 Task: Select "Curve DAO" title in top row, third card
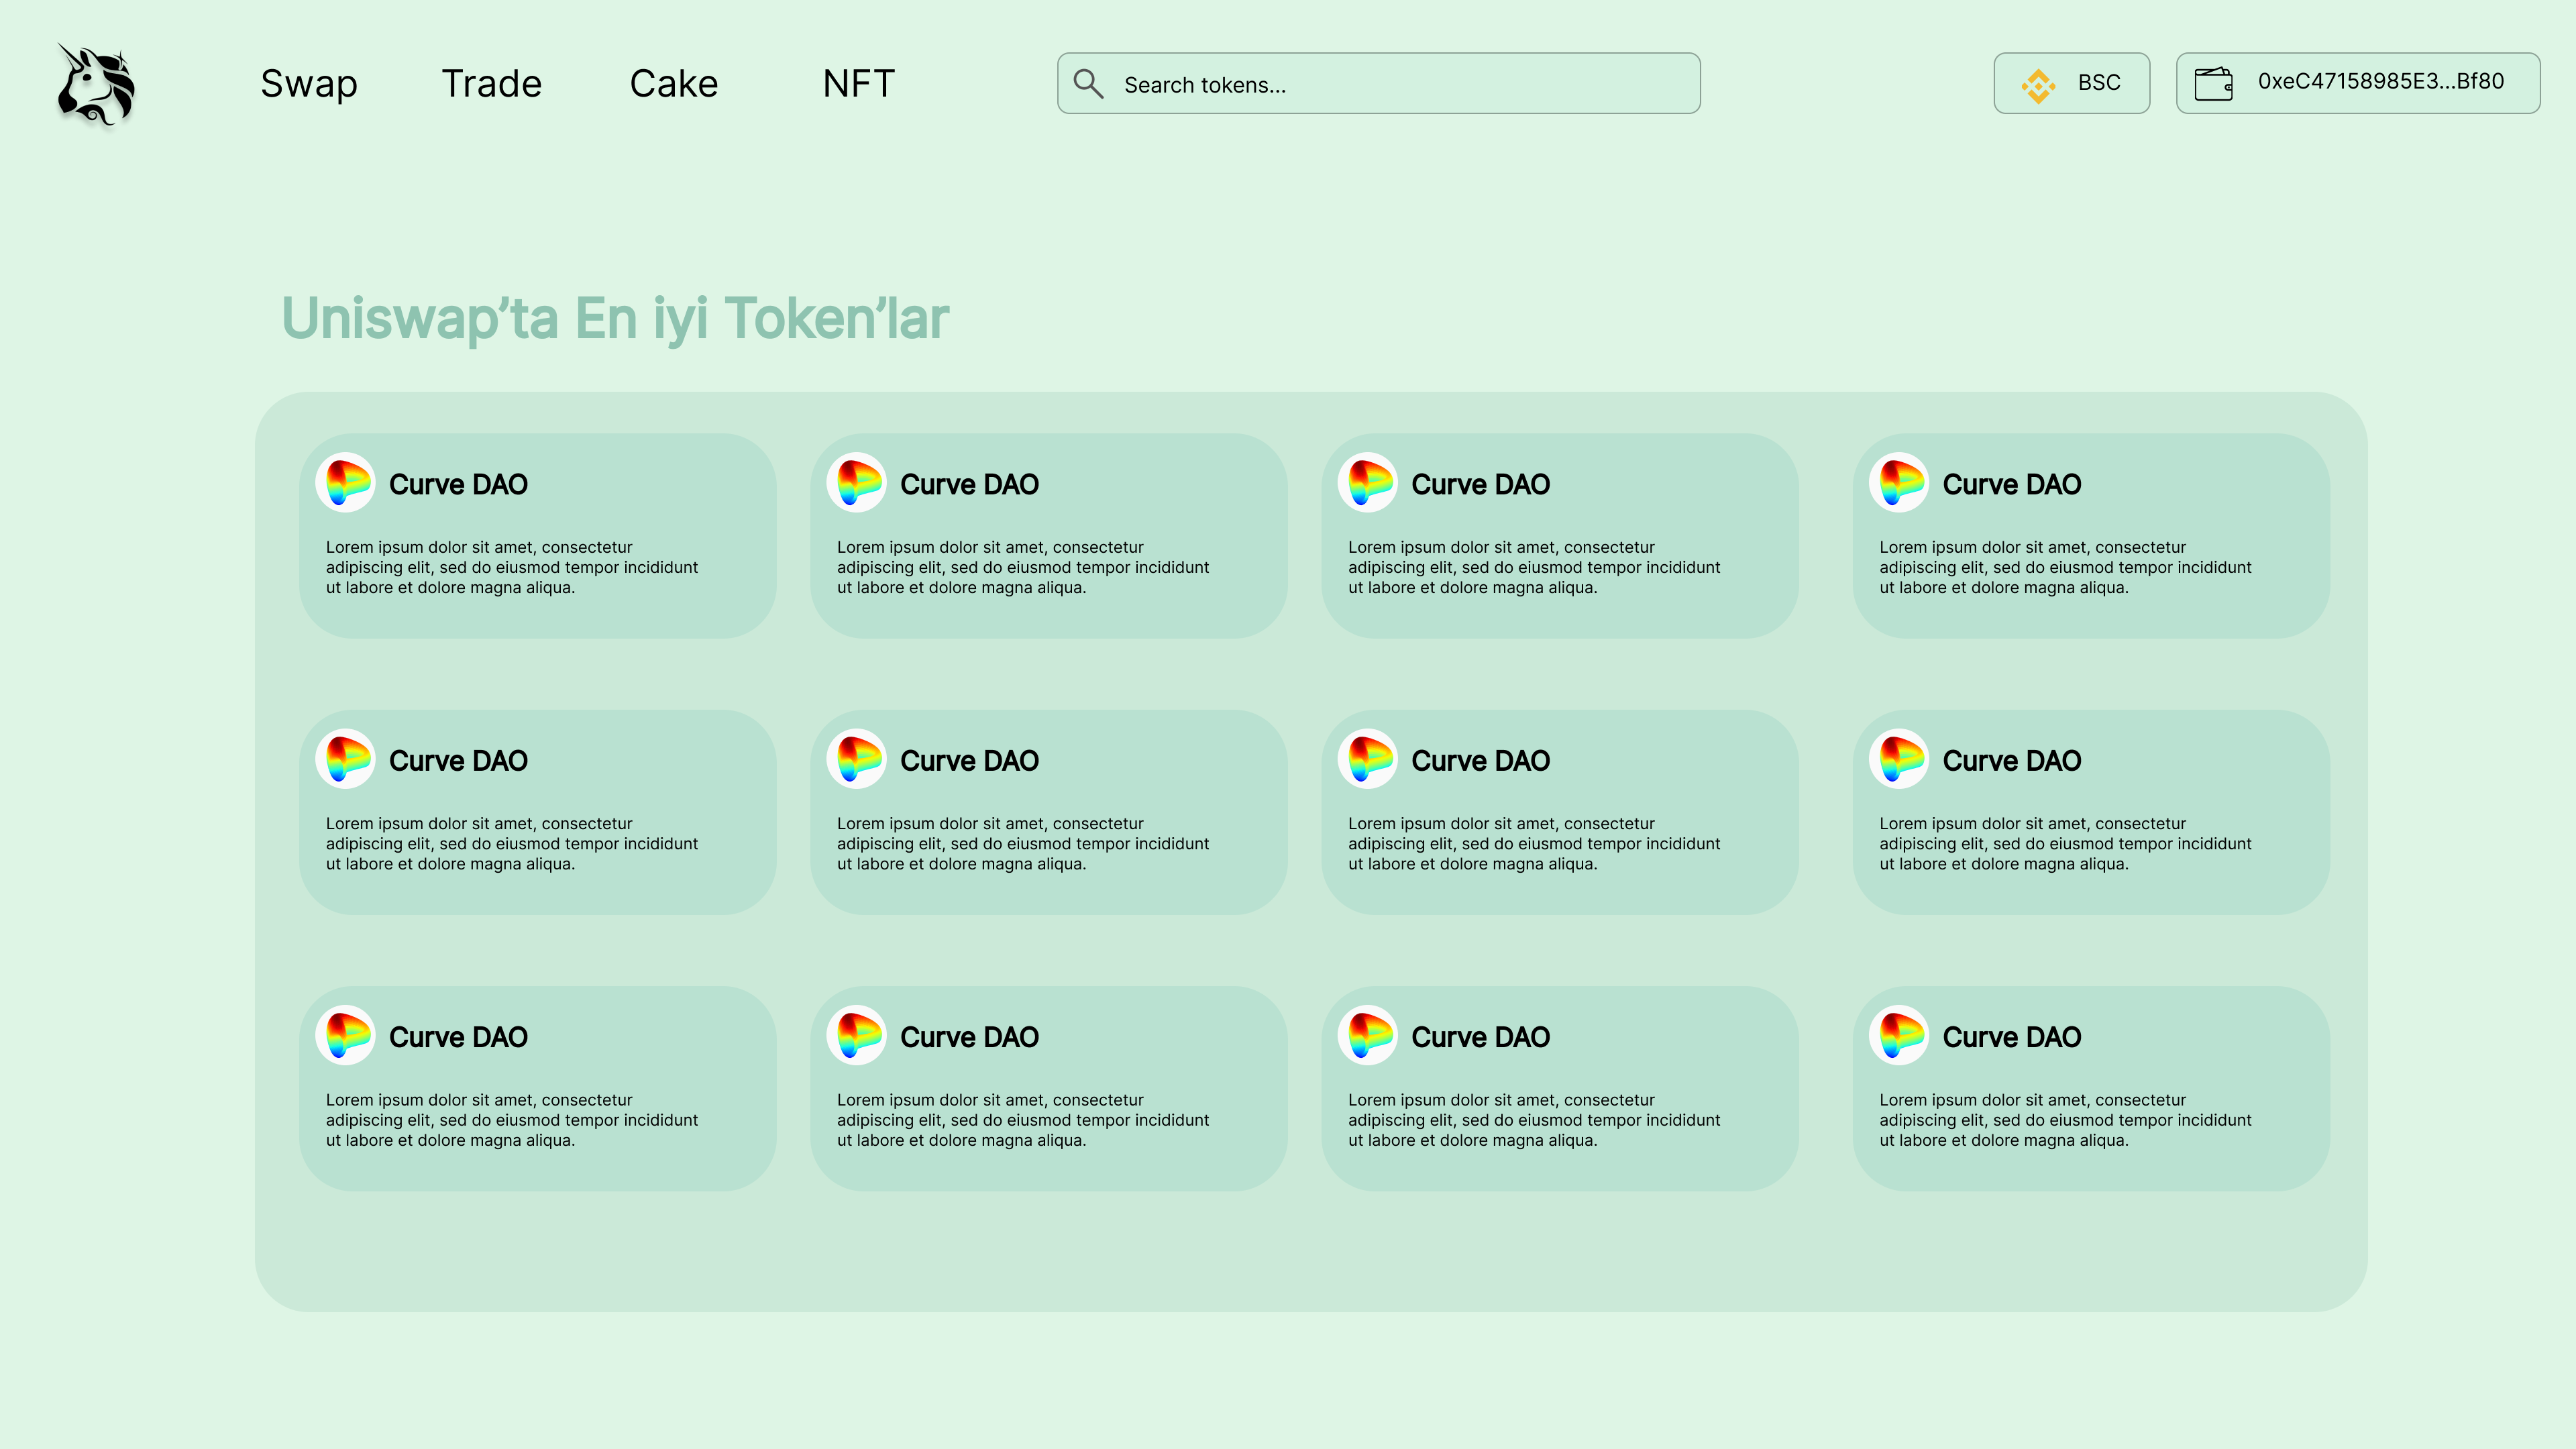coord(1480,485)
